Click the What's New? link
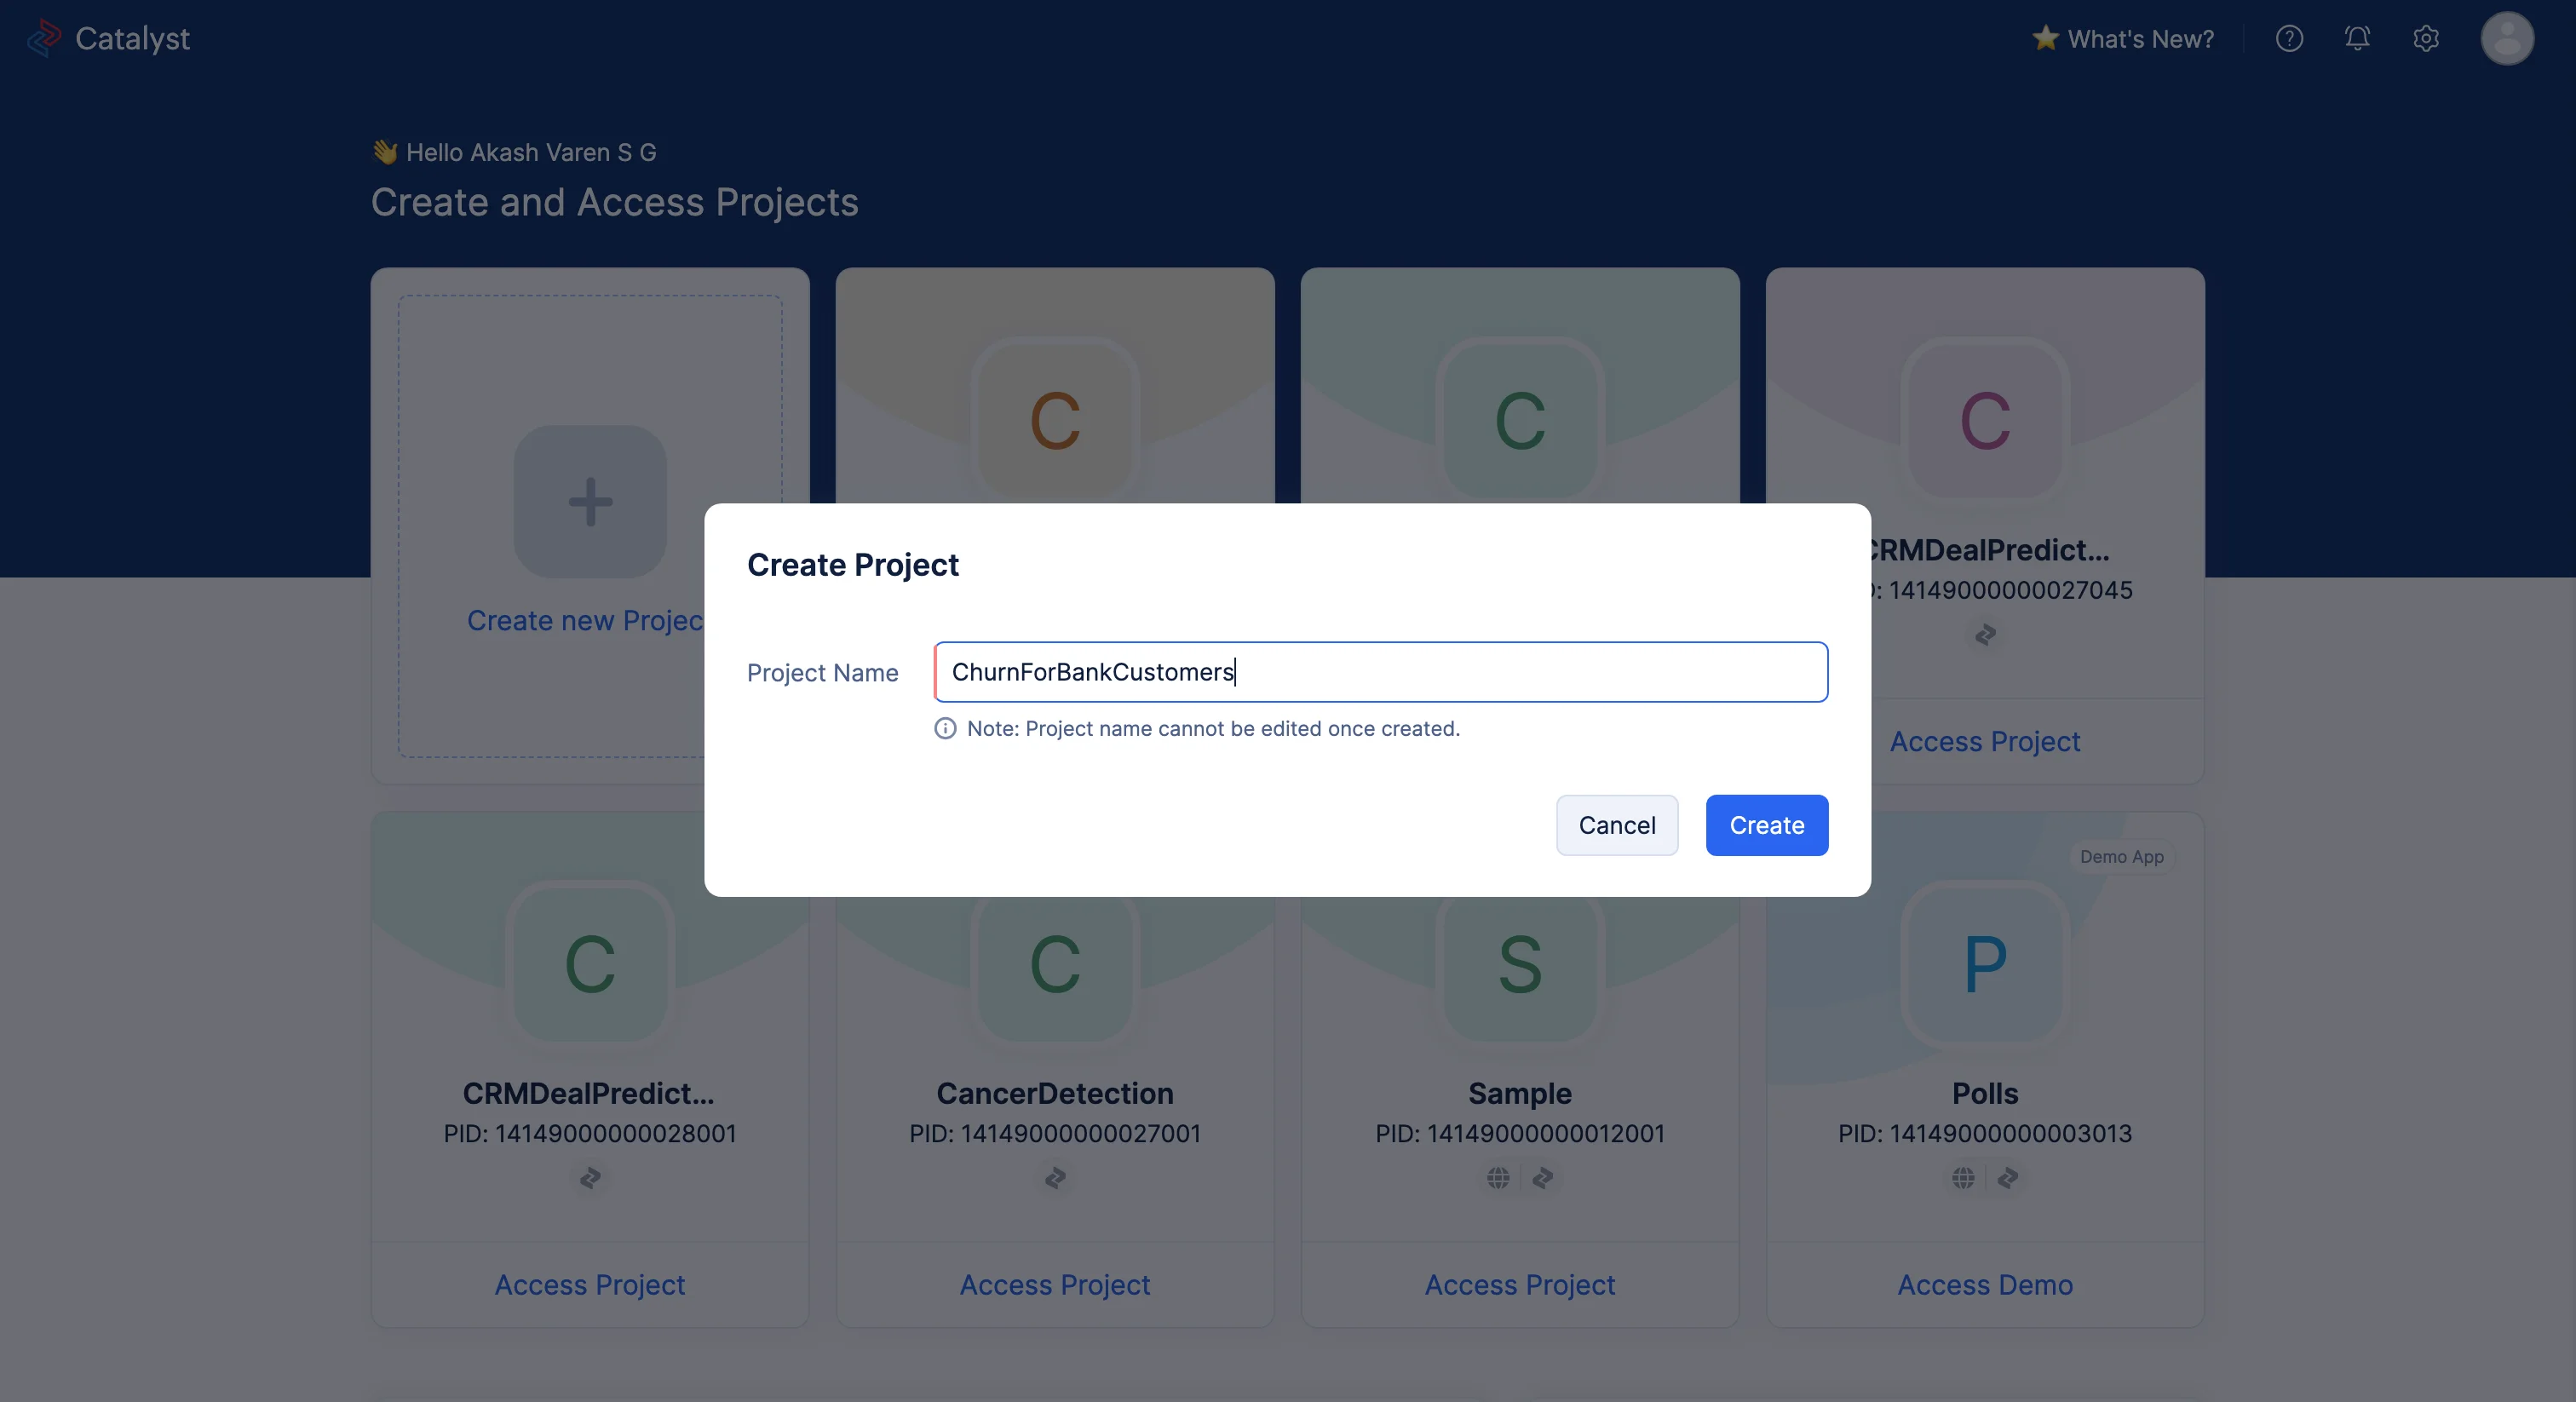This screenshot has width=2576, height=1402. click(2141, 39)
